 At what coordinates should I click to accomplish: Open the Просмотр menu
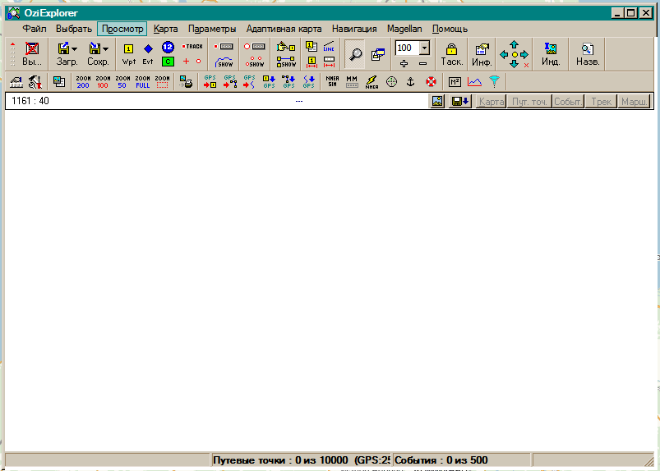click(x=122, y=29)
